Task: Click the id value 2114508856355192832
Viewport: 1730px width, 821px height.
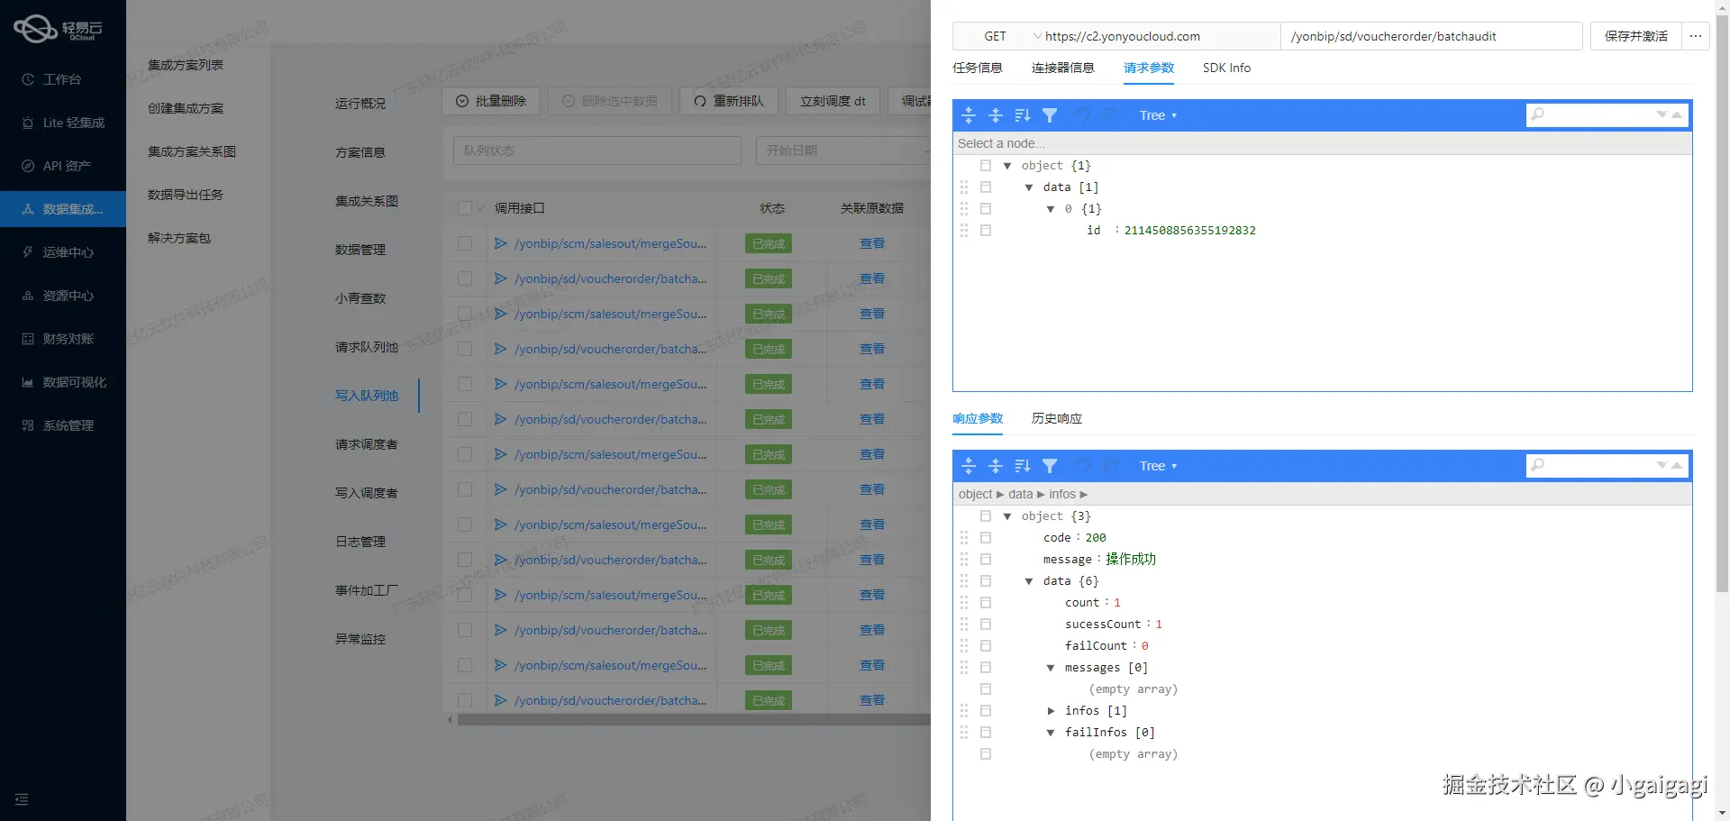Action: (1189, 231)
